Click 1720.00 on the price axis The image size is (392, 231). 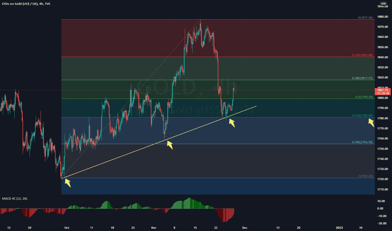tap(382, 179)
